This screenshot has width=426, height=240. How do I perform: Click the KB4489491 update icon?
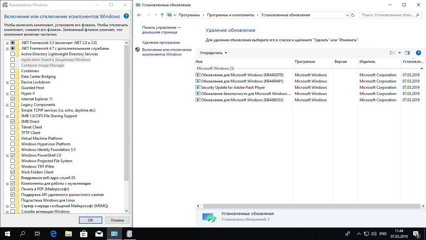pyautogui.click(x=198, y=81)
